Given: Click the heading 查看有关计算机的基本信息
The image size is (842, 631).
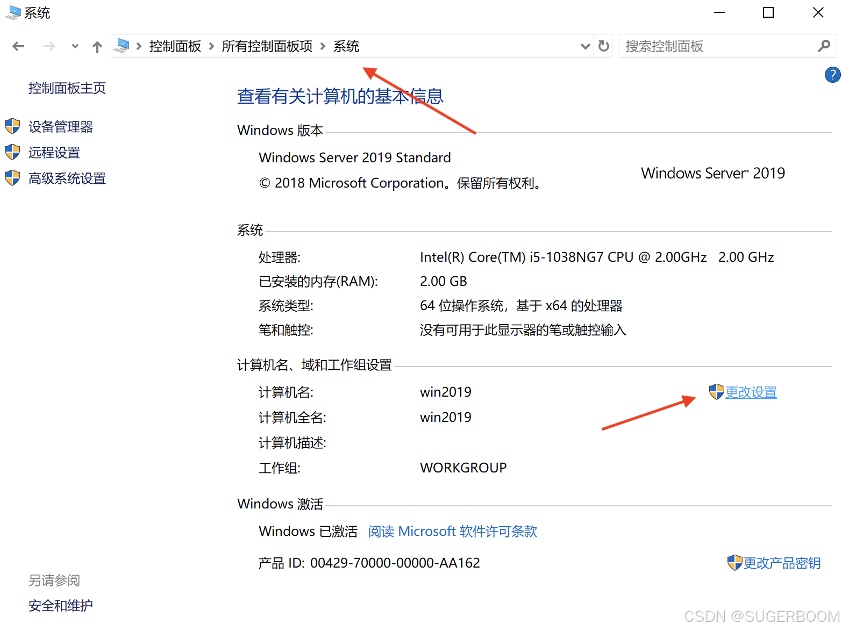Looking at the screenshot, I should point(340,96).
